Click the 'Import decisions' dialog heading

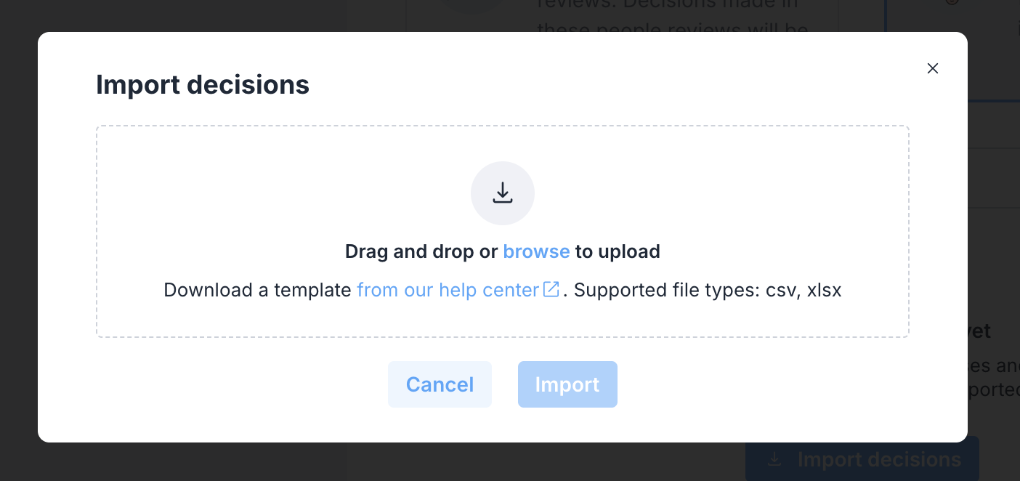203,85
